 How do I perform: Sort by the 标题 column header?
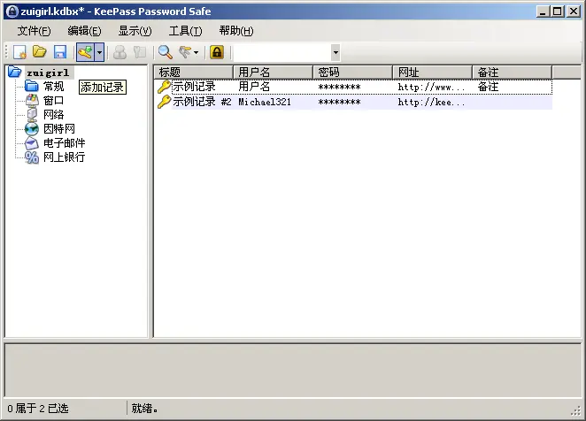194,73
